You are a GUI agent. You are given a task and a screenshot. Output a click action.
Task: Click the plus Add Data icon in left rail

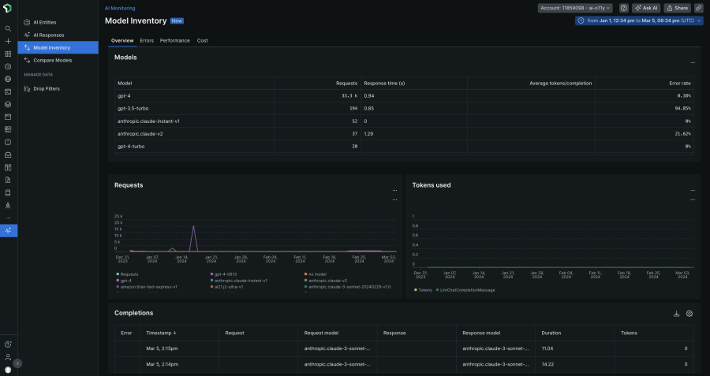[x=8, y=41]
